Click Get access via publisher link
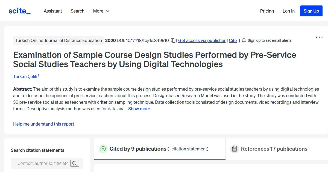Screen dimensions: 328x172 click(x=202, y=40)
